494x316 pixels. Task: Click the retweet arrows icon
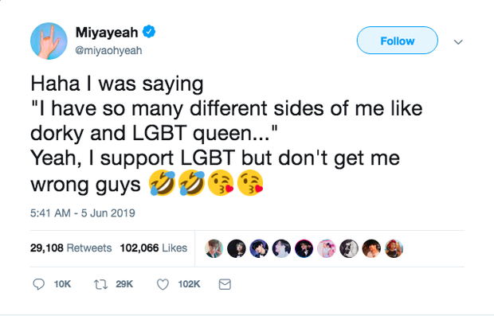pos(101,284)
